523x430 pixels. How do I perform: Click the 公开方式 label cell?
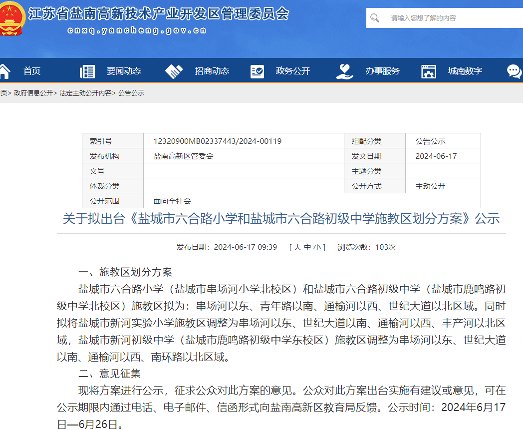(x=375, y=186)
